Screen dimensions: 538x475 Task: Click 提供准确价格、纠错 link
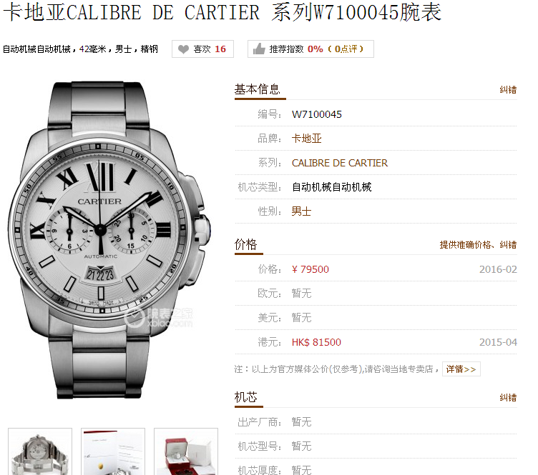pyautogui.click(x=478, y=245)
